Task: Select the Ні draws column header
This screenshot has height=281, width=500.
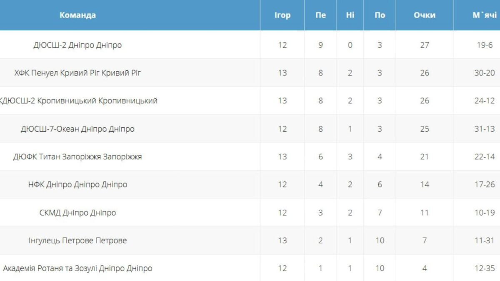Action: coord(350,15)
